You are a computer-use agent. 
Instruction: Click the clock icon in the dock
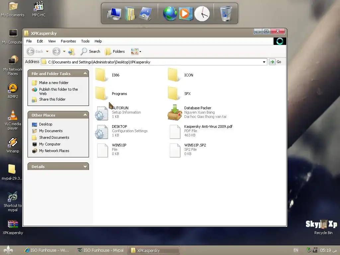point(202,14)
